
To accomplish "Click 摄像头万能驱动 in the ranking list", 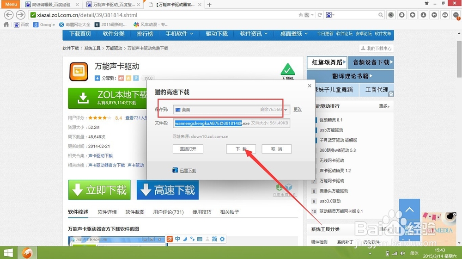I will click(x=334, y=191).
